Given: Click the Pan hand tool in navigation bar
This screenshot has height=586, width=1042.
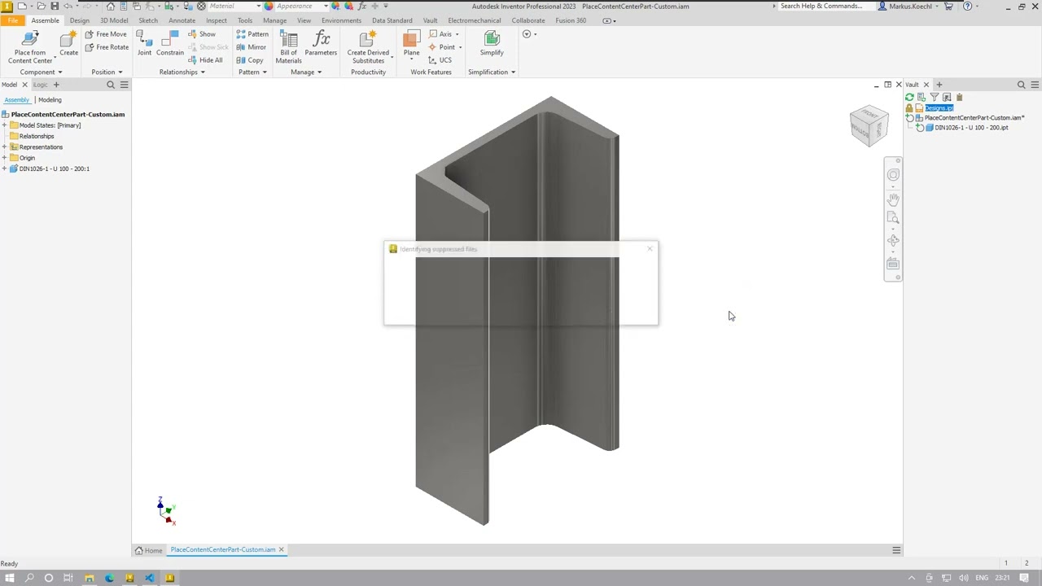Looking at the screenshot, I should (x=893, y=199).
